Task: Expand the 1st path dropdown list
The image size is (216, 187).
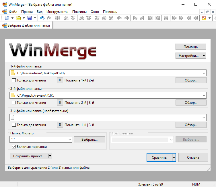Action: click(204, 73)
